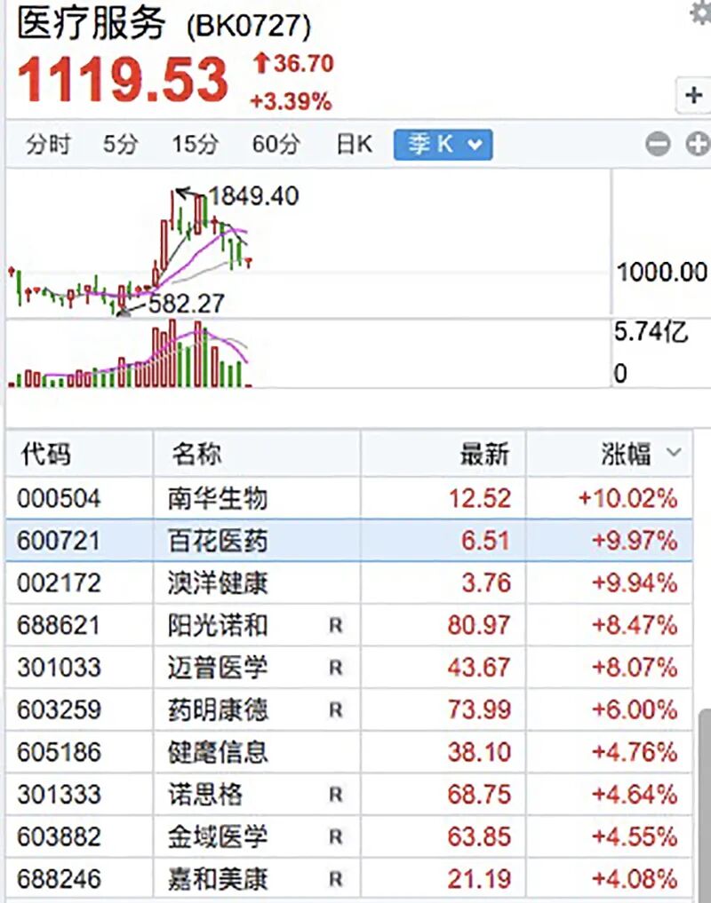Click the 医疗服务 sector title
Viewport: 711px width, 903px height.
92,24
